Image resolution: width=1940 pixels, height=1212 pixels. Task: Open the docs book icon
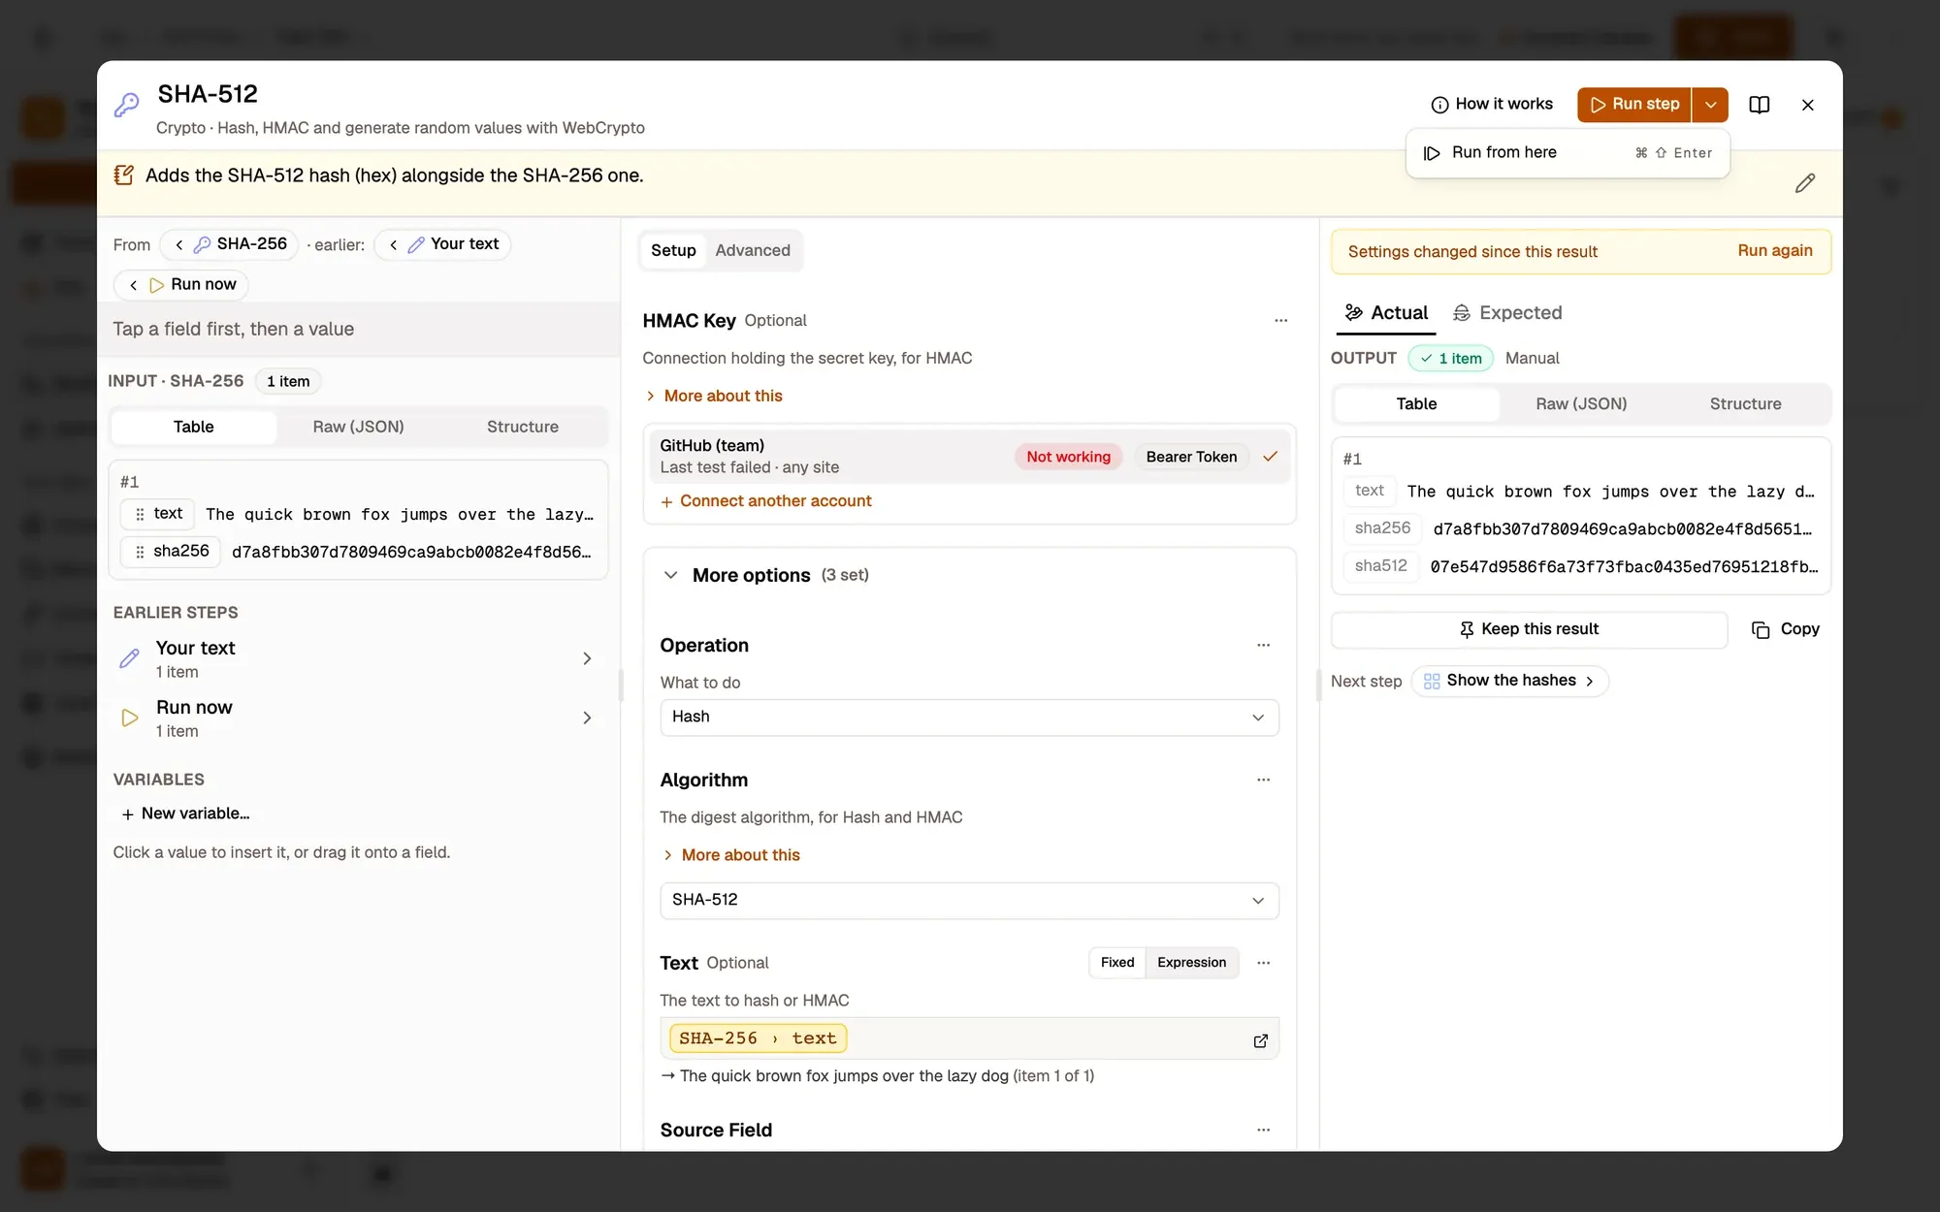1759,105
